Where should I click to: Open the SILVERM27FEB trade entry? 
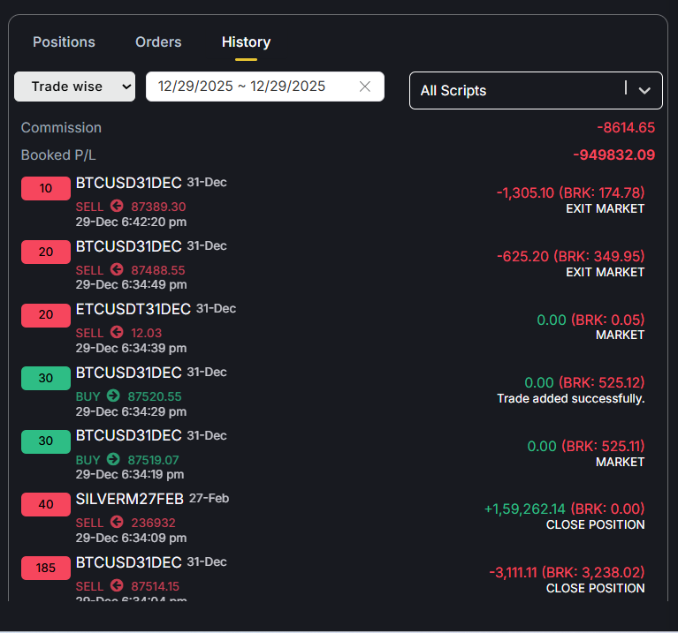point(129,499)
